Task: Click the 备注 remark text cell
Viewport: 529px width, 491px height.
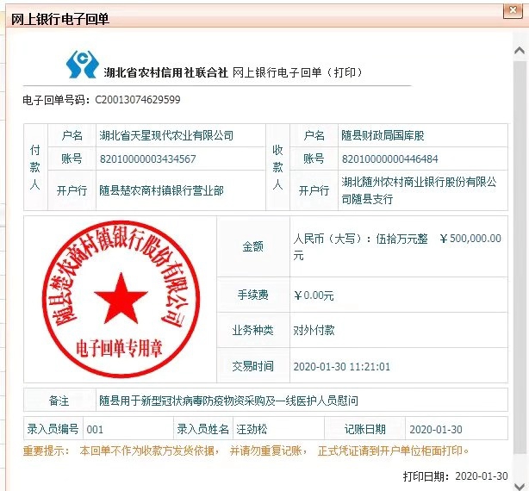Action: pyautogui.click(x=227, y=401)
